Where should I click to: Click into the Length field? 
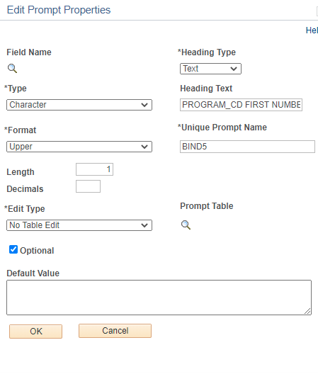[x=94, y=169]
